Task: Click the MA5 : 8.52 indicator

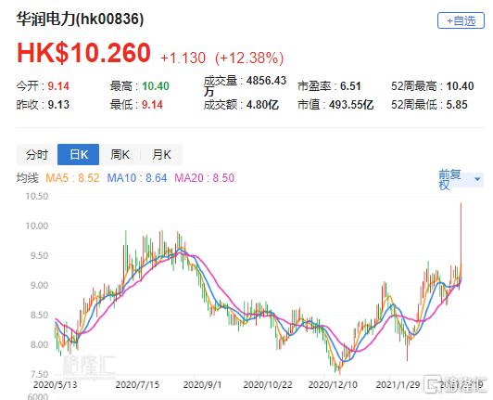Action: (72, 178)
